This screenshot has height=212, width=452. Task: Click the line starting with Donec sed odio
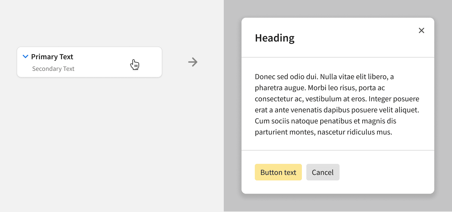(324, 77)
